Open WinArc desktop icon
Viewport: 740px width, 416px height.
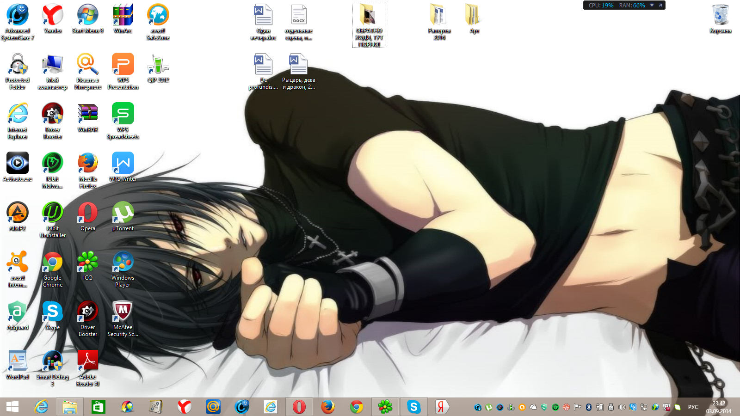pyautogui.click(x=123, y=18)
